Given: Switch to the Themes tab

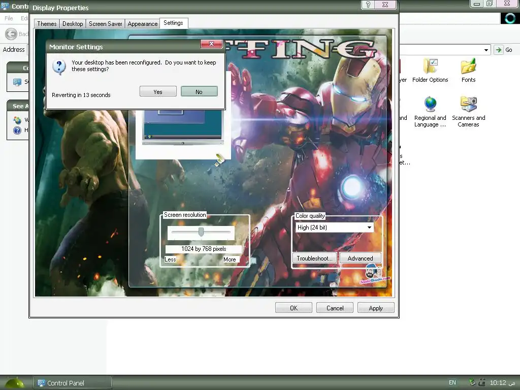Looking at the screenshot, I should [47, 24].
